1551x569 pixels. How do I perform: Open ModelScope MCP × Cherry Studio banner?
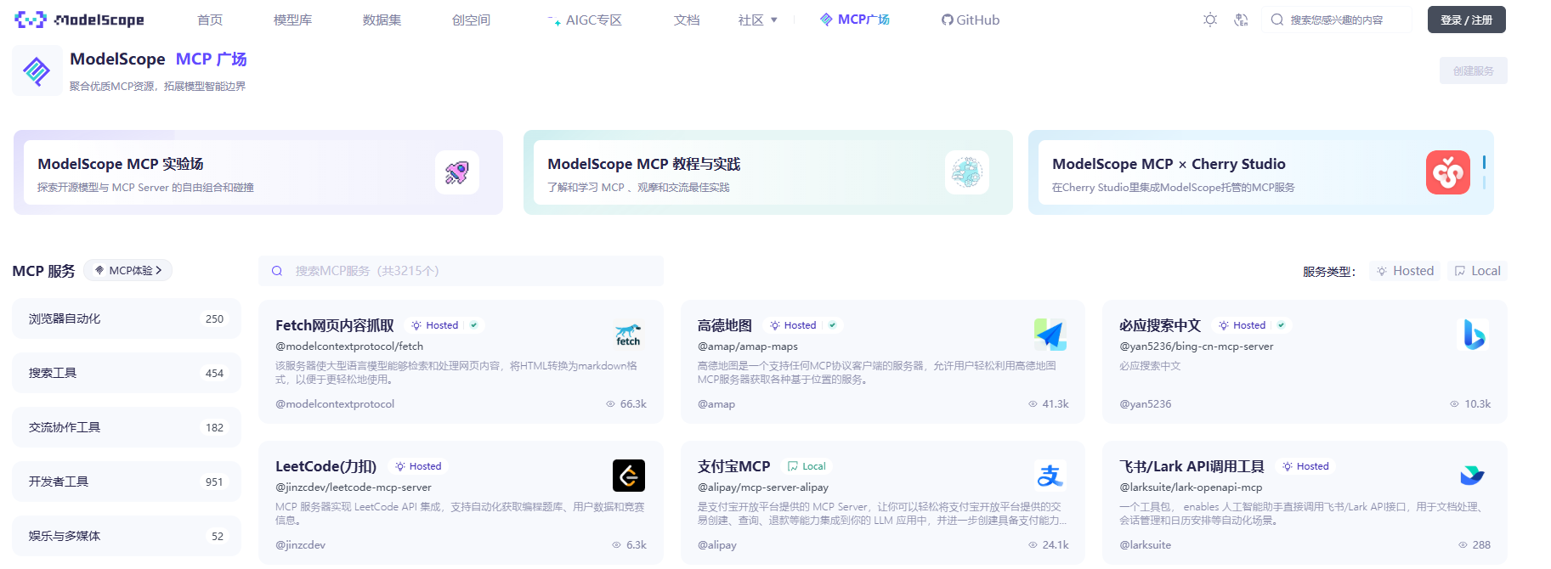point(1261,172)
